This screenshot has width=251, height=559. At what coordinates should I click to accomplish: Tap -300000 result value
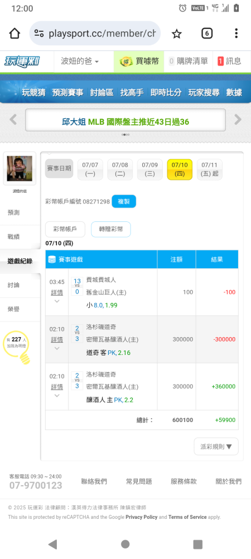(x=224, y=339)
